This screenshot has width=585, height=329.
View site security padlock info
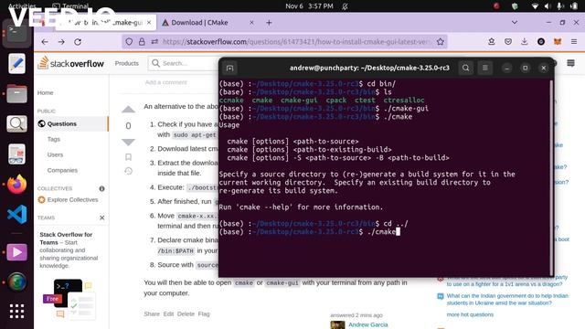click(142, 42)
